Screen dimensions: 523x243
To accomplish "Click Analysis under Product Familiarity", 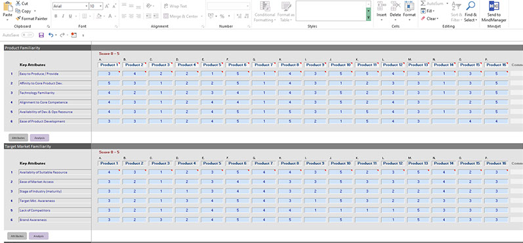I will tap(39, 137).
